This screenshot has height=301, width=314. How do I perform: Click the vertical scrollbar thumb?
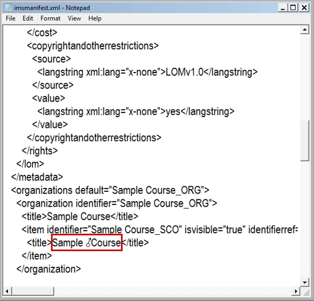coord(305,141)
